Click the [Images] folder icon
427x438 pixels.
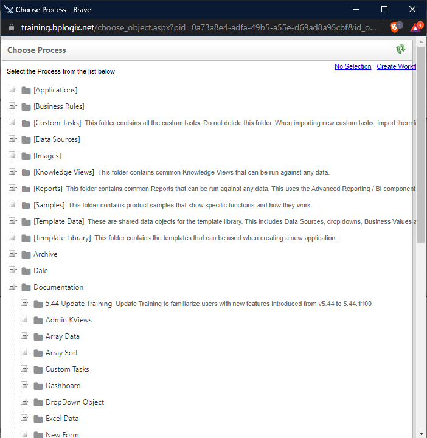point(26,156)
